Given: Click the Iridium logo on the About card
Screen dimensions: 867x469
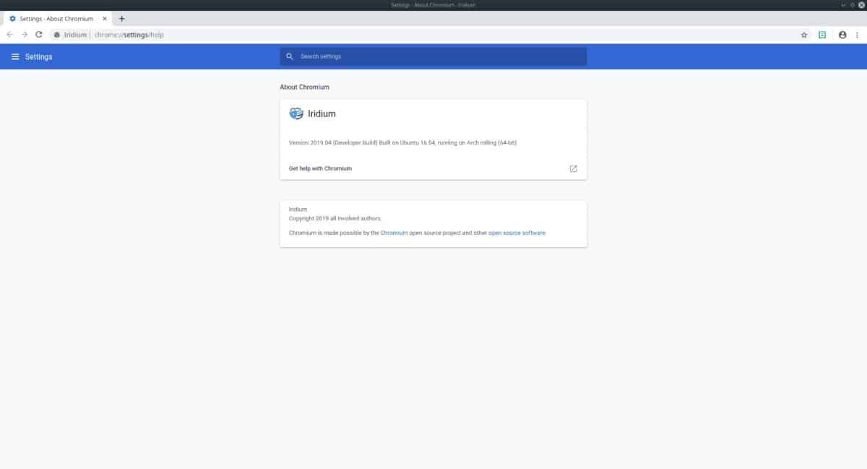Looking at the screenshot, I should [x=295, y=113].
